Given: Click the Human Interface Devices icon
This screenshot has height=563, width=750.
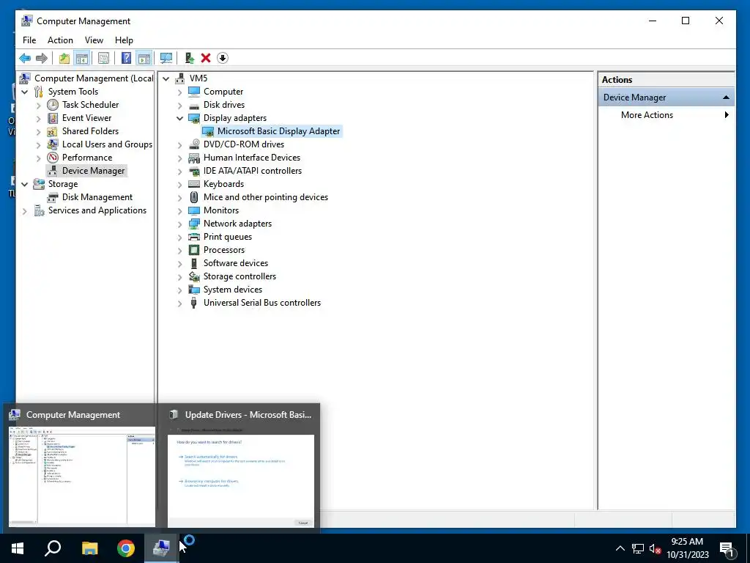Looking at the screenshot, I should pyautogui.click(x=193, y=158).
